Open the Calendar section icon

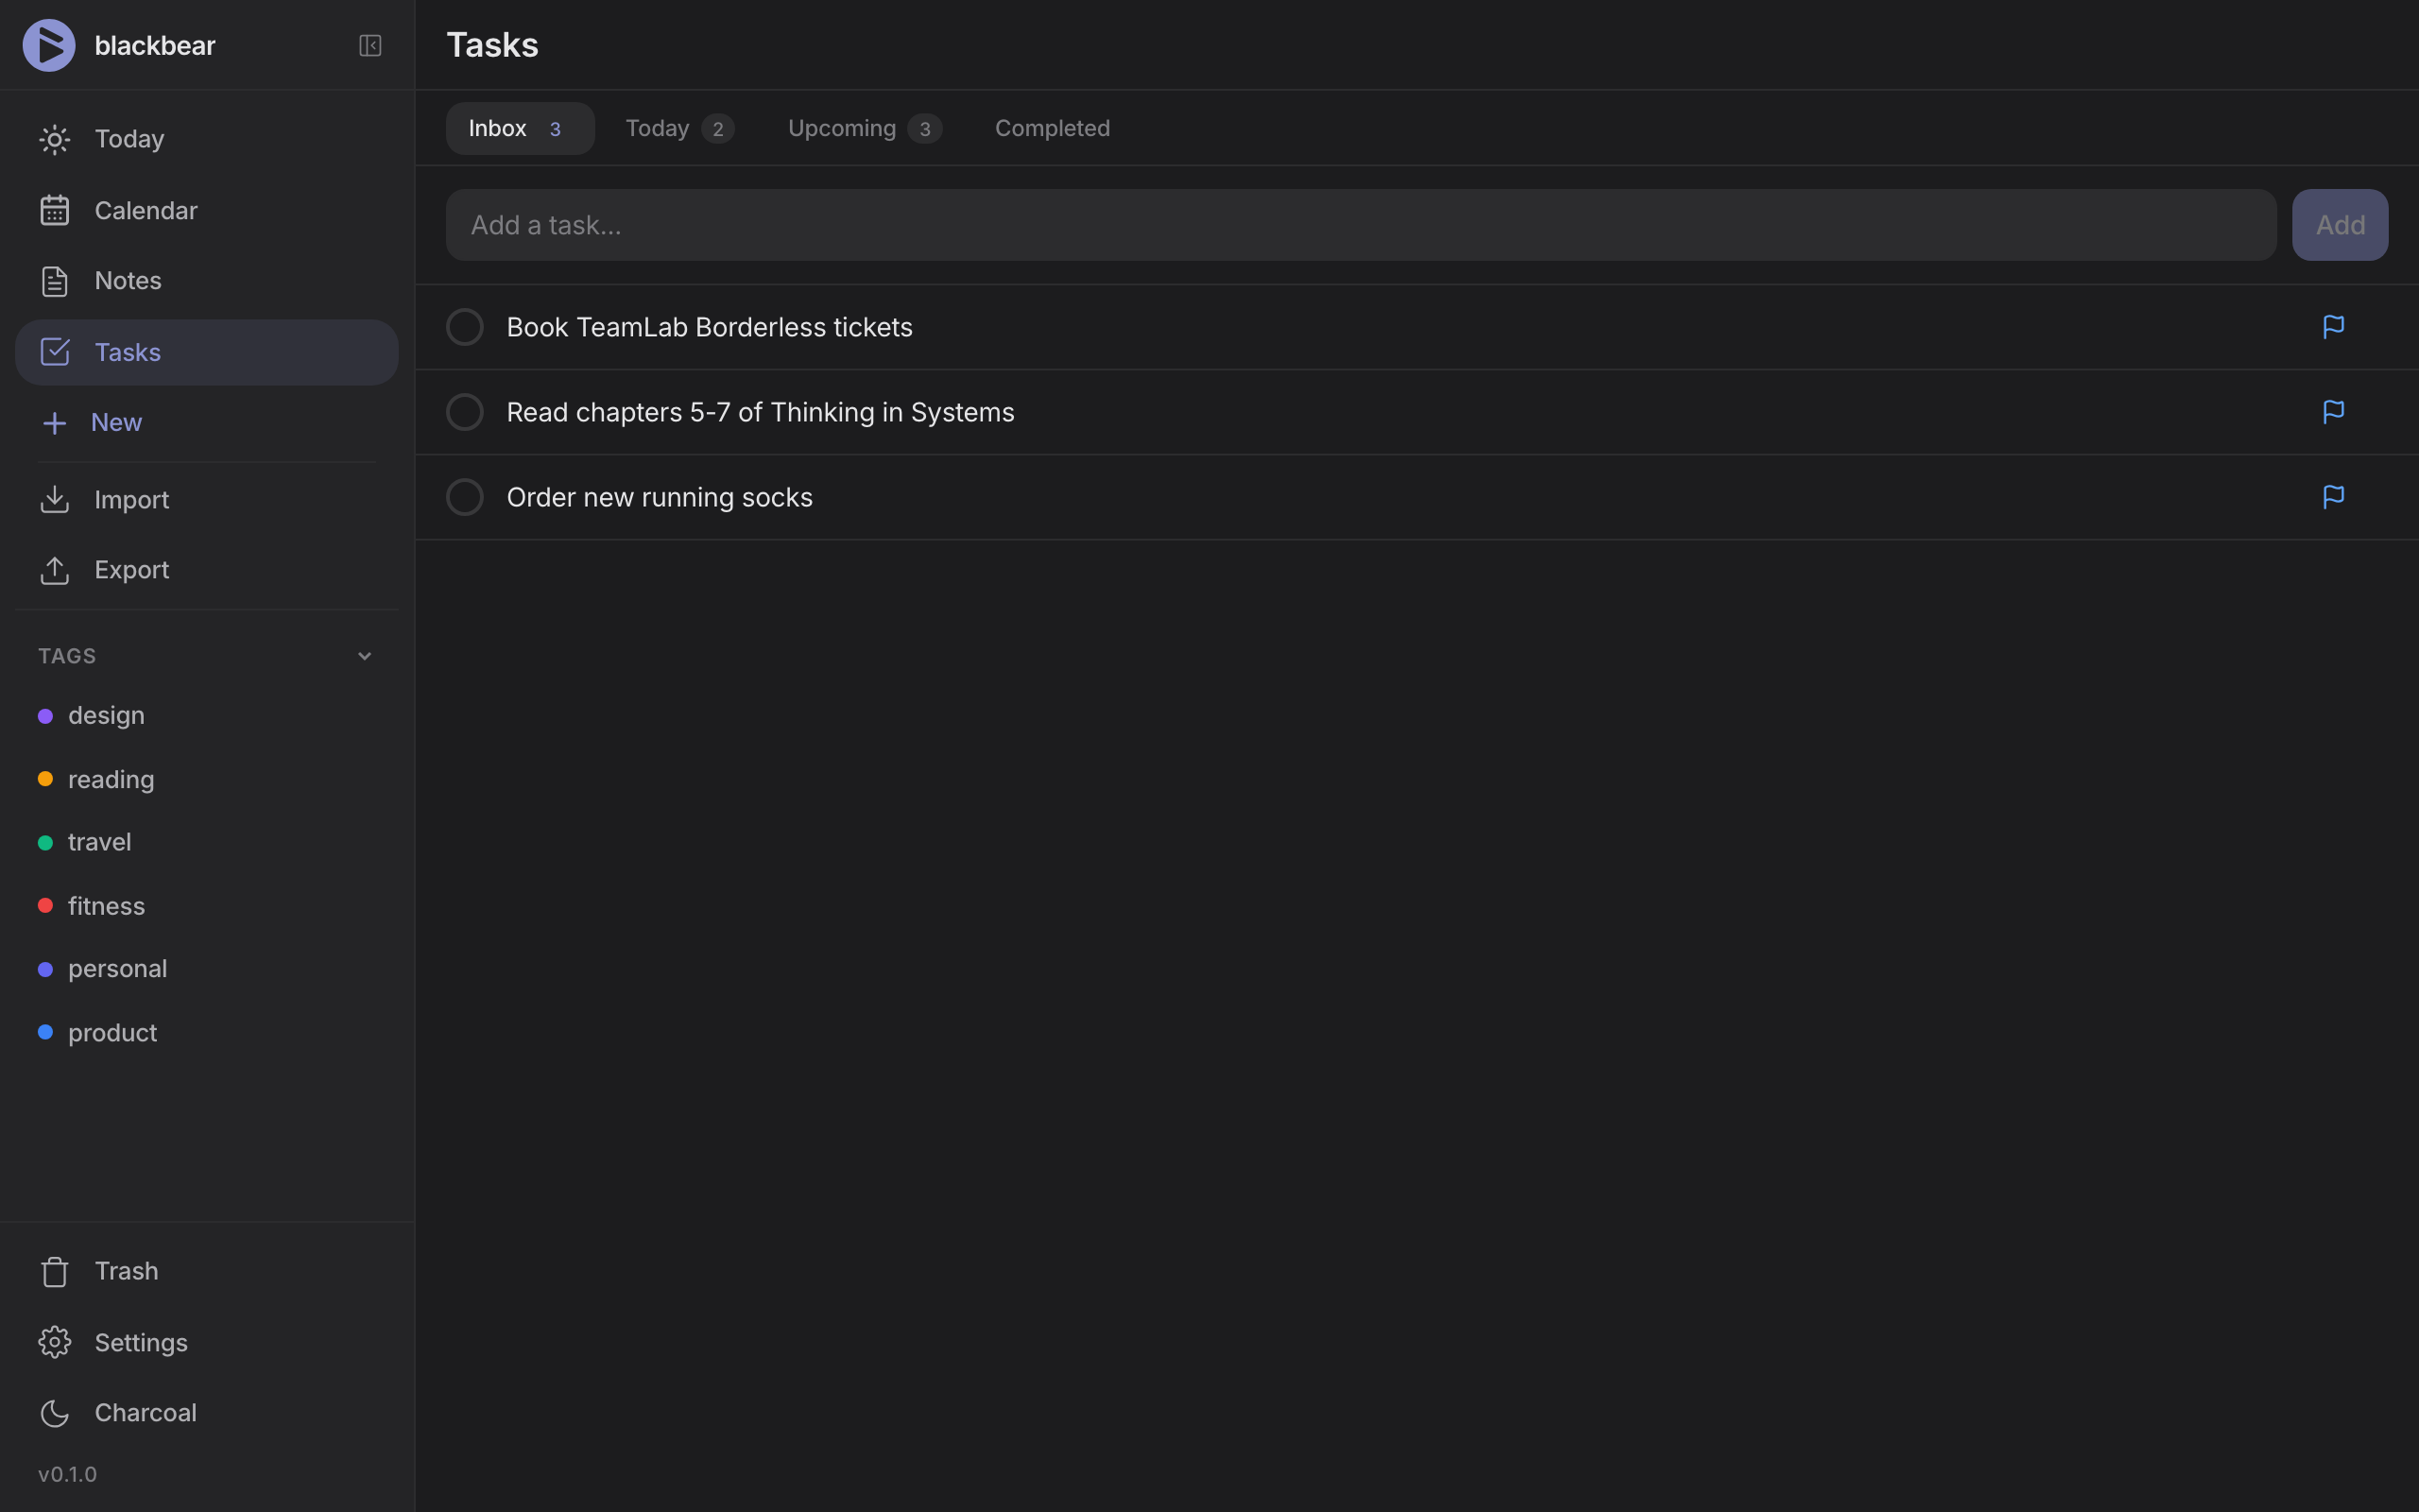click(54, 210)
